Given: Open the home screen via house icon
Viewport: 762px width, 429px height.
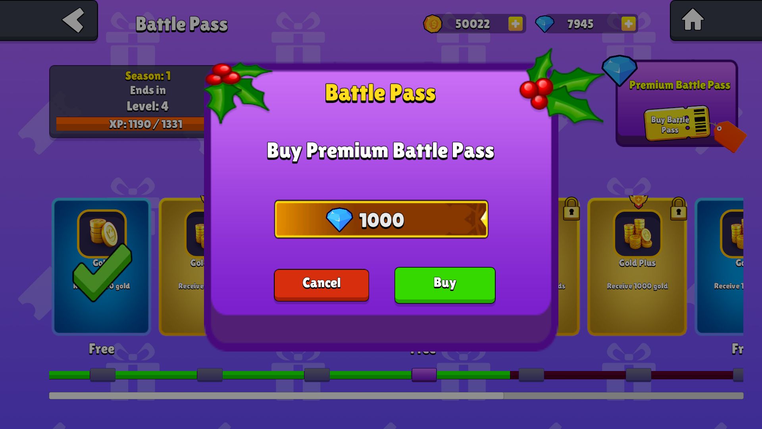Looking at the screenshot, I should pos(693,19).
